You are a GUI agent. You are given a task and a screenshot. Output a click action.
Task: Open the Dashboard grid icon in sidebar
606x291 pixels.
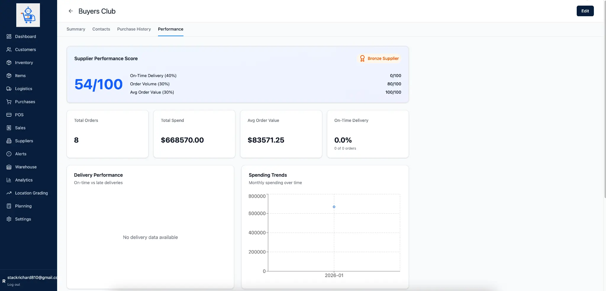pos(9,37)
